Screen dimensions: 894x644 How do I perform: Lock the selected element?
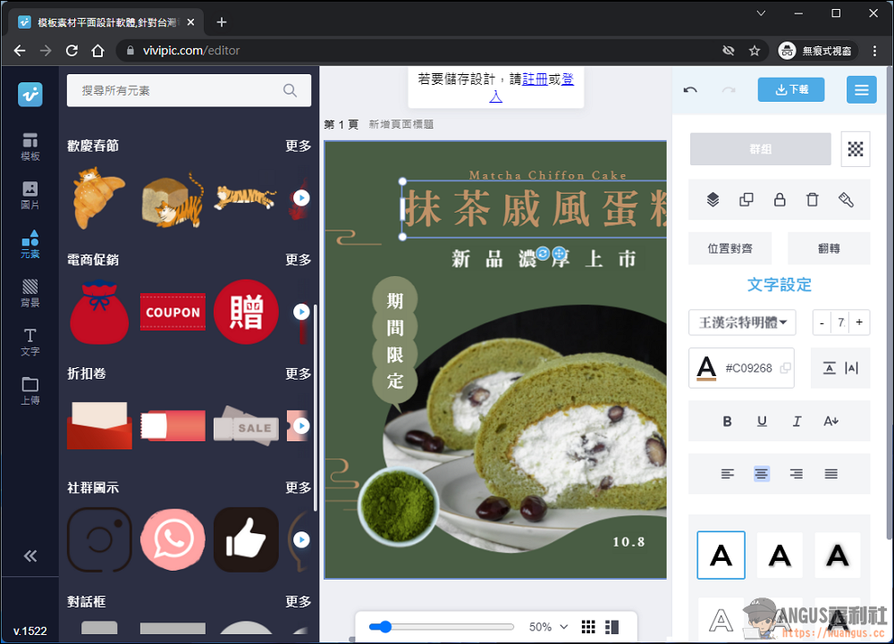[780, 199]
